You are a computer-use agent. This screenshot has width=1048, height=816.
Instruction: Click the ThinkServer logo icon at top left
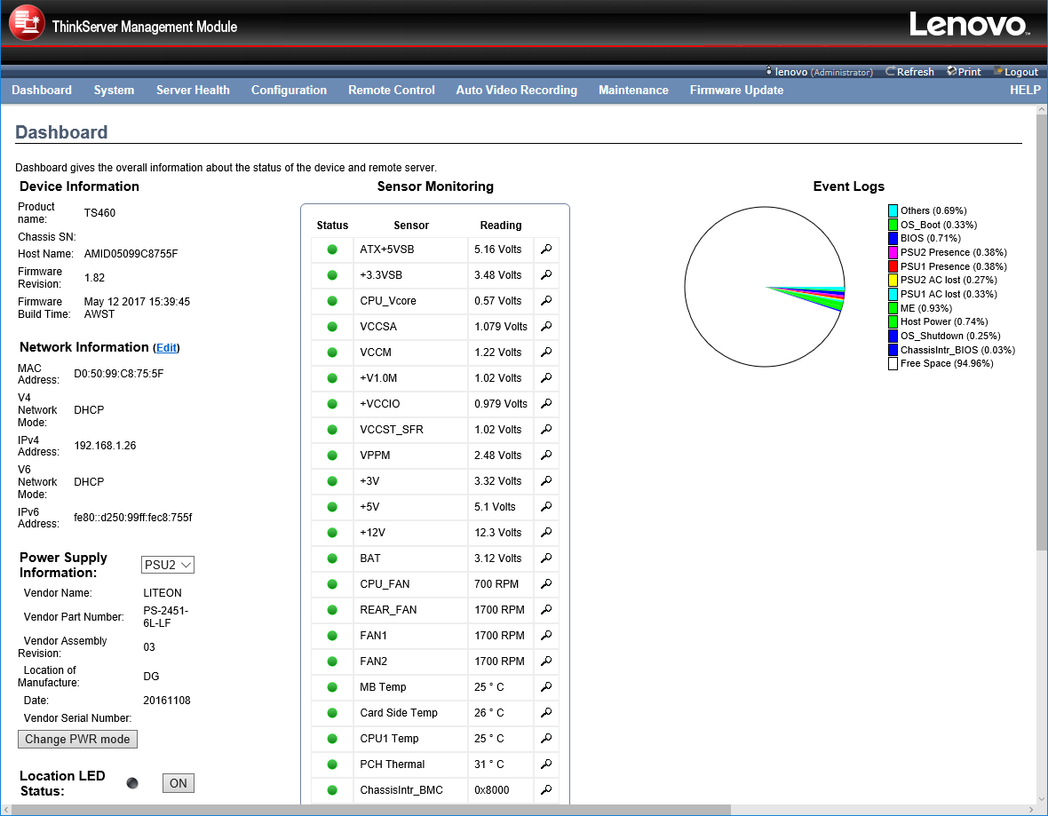[x=26, y=22]
